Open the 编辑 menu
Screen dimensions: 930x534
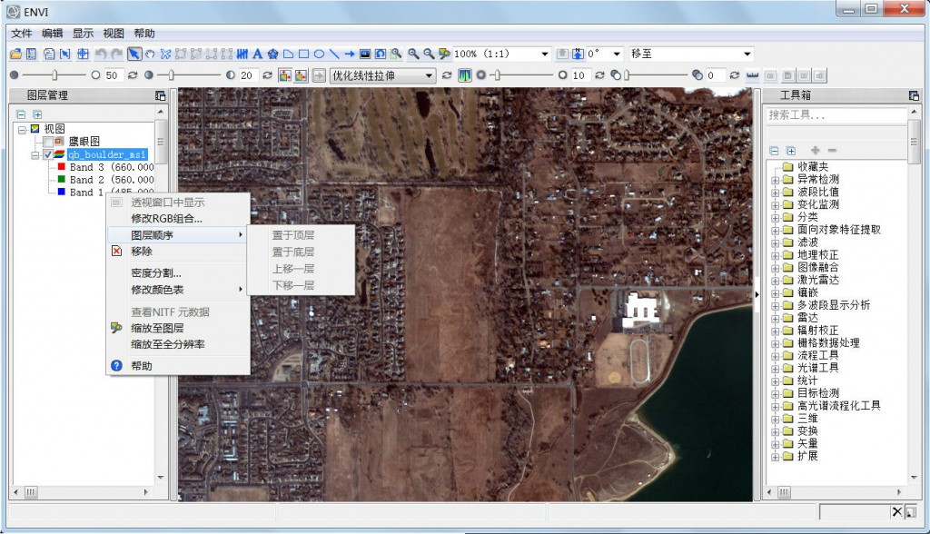[52, 34]
